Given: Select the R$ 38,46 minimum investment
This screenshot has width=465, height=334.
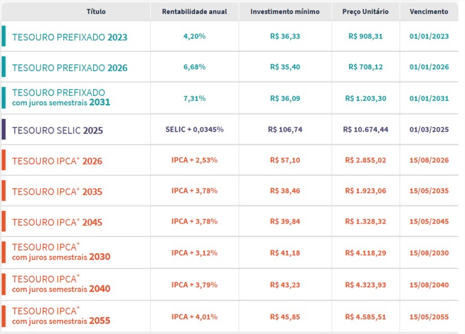Looking at the screenshot, I should pos(285,190).
